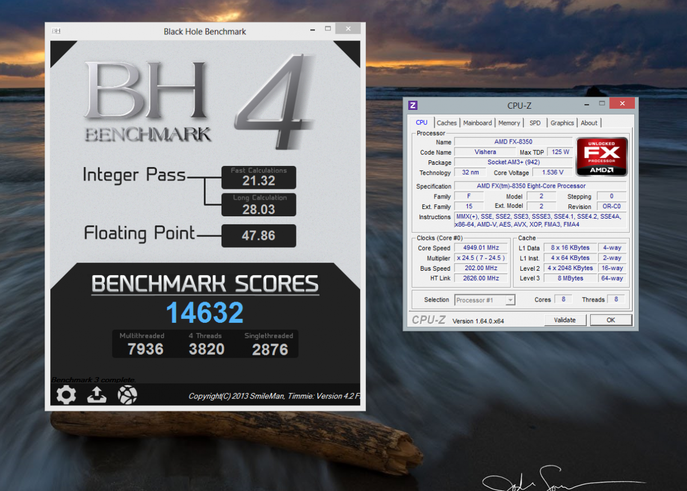687x491 pixels.
Task: Click the HT Link value 2626.00 MHz
Action: coord(481,278)
